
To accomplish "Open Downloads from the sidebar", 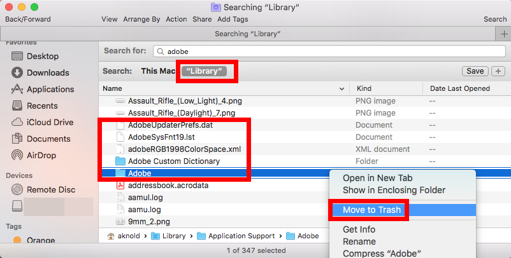I will point(17,73).
